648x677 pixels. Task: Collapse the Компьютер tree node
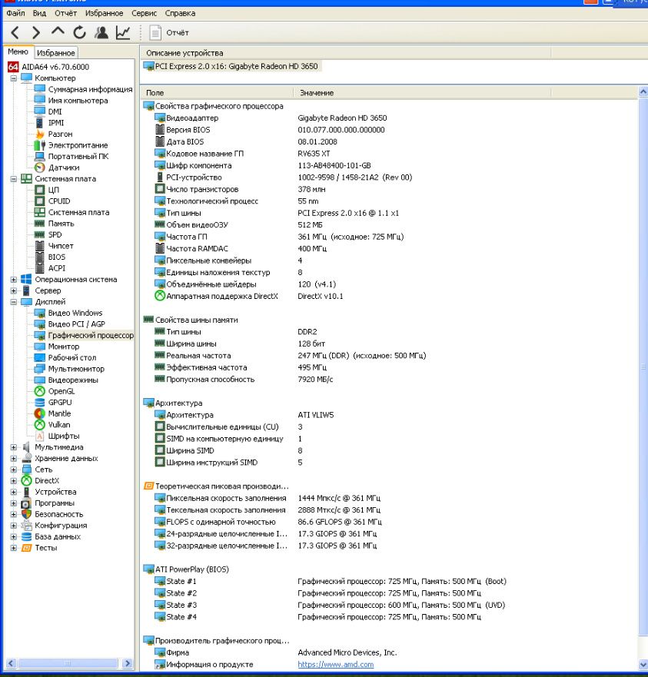click(13, 78)
